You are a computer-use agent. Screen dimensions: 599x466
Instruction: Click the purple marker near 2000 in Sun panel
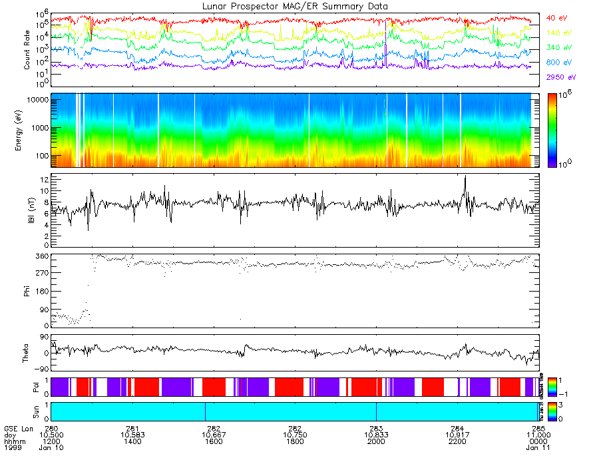[x=376, y=411]
